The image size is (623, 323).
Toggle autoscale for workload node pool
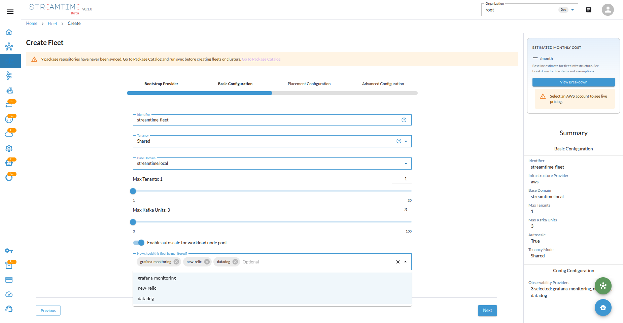pyautogui.click(x=139, y=243)
